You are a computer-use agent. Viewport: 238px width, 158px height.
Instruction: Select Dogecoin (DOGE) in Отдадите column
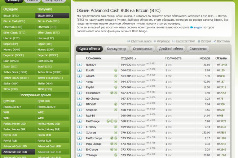coord(18,55)
